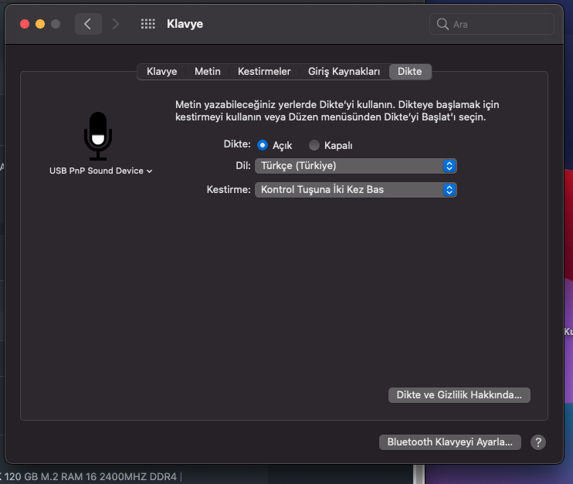
Task: Switch to the Metin tab
Action: pyautogui.click(x=207, y=72)
